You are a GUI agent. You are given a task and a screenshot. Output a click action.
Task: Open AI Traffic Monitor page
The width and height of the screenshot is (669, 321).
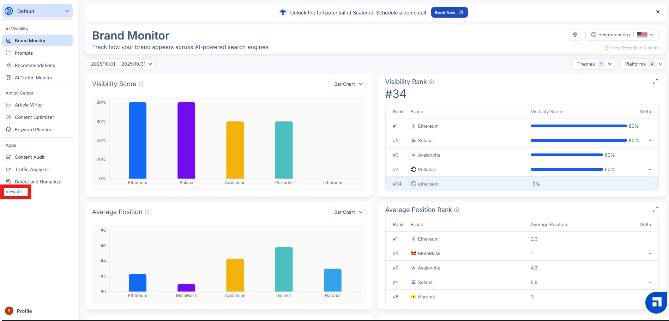pyautogui.click(x=34, y=78)
